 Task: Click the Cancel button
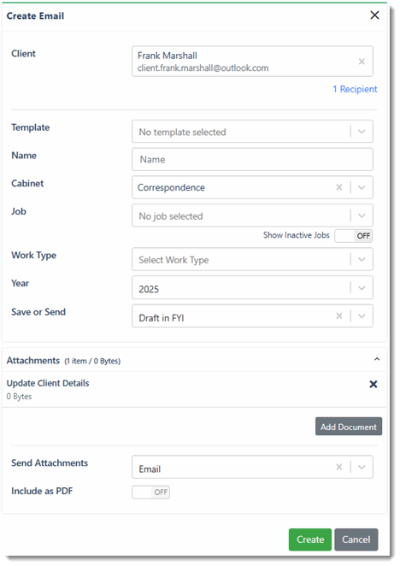(x=356, y=539)
